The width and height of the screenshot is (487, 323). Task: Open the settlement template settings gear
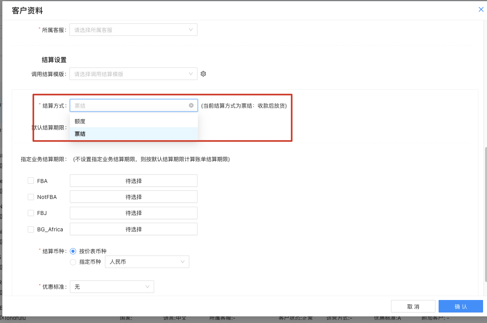203,73
